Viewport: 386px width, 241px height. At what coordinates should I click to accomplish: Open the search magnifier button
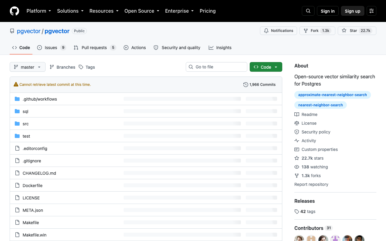pyautogui.click(x=308, y=11)
